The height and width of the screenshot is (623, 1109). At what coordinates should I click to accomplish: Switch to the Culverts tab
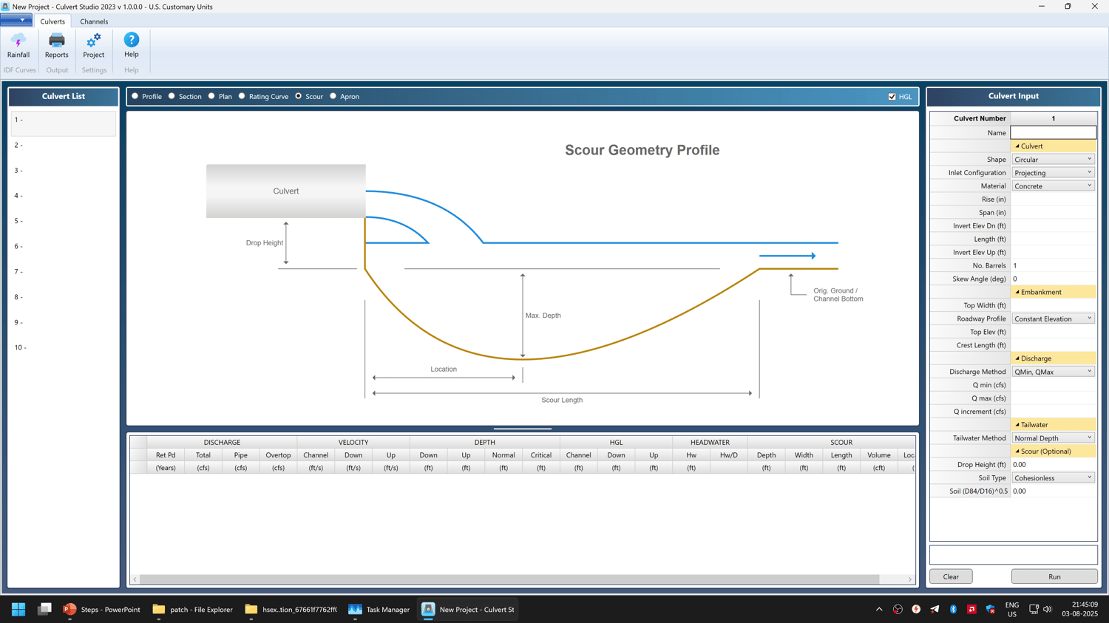click(52, 21)
